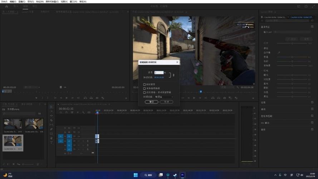
Task: Toggle the HSL Secondary section checkbox
Action: 312,122
